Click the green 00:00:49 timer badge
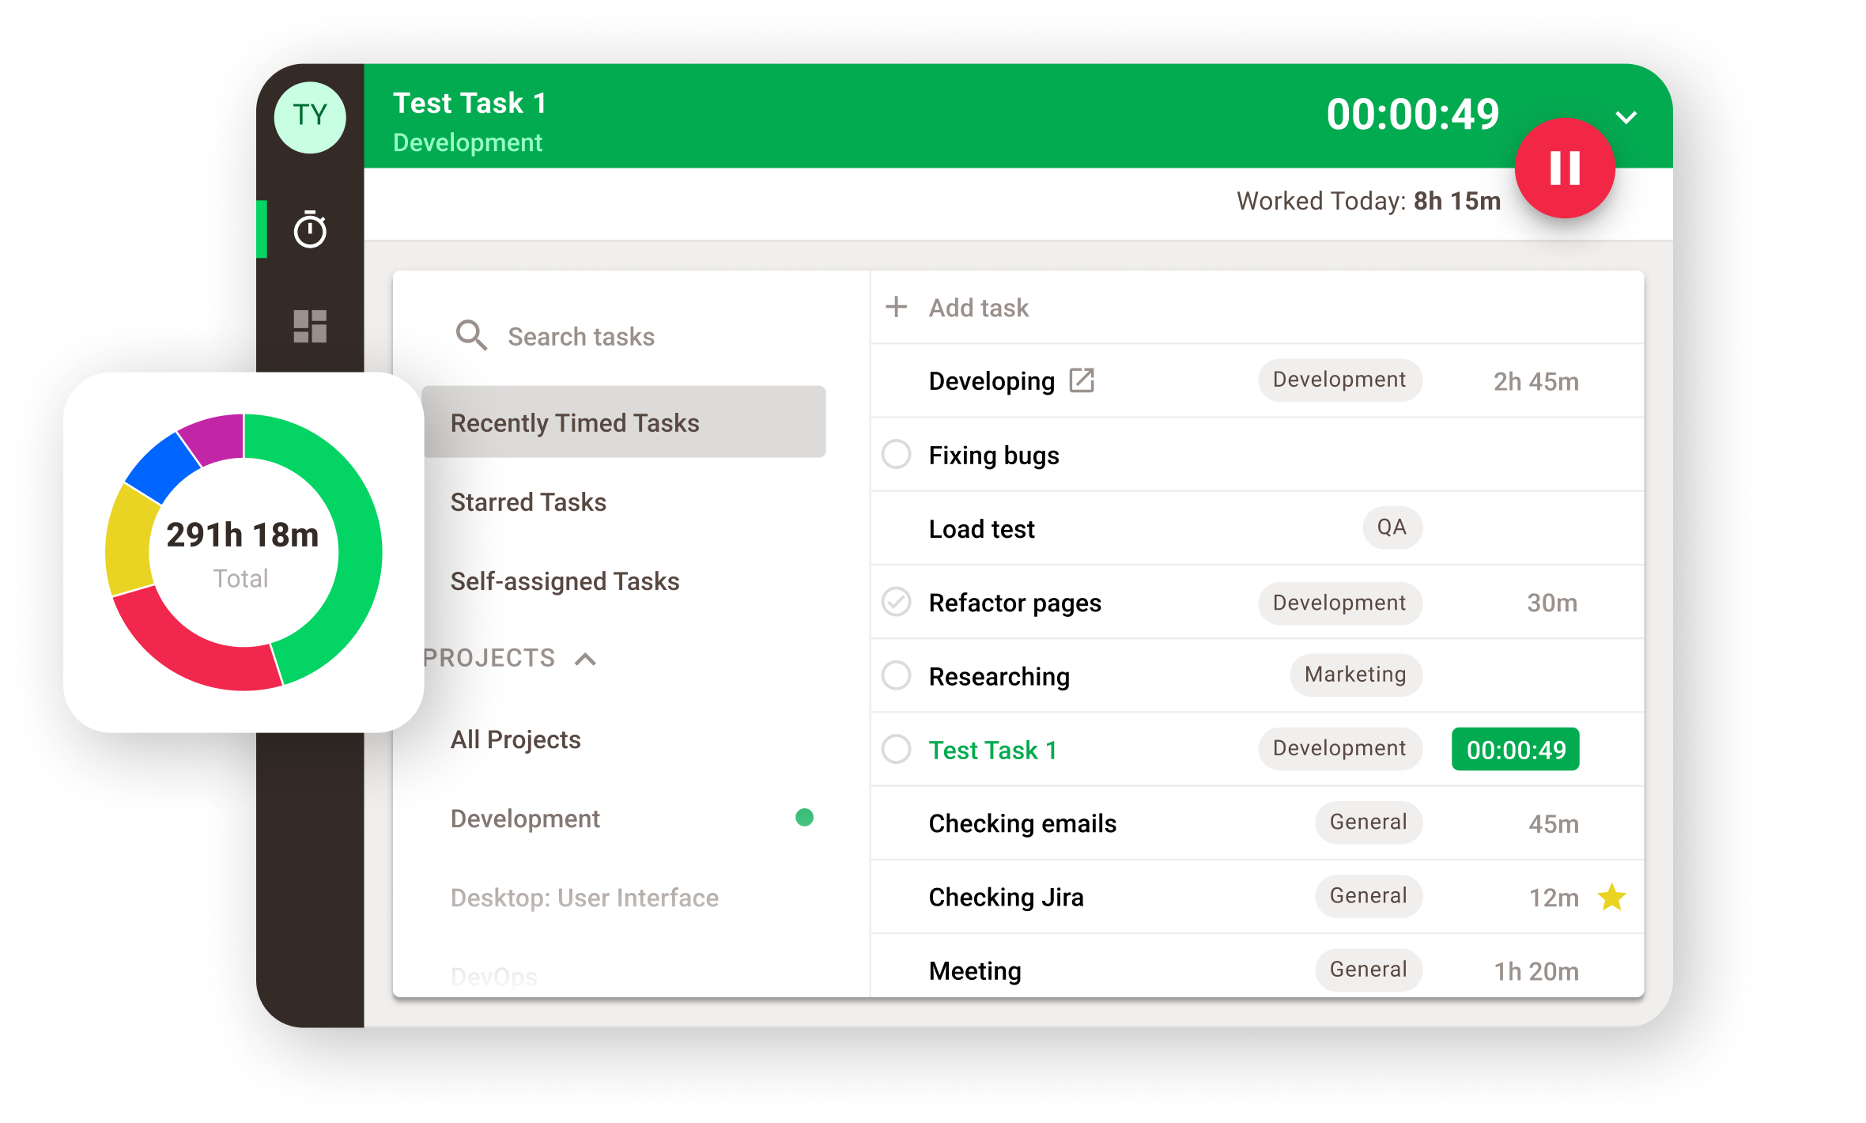The height and width of the screenshot is (1123, 1866). [x=1516, y=749]
